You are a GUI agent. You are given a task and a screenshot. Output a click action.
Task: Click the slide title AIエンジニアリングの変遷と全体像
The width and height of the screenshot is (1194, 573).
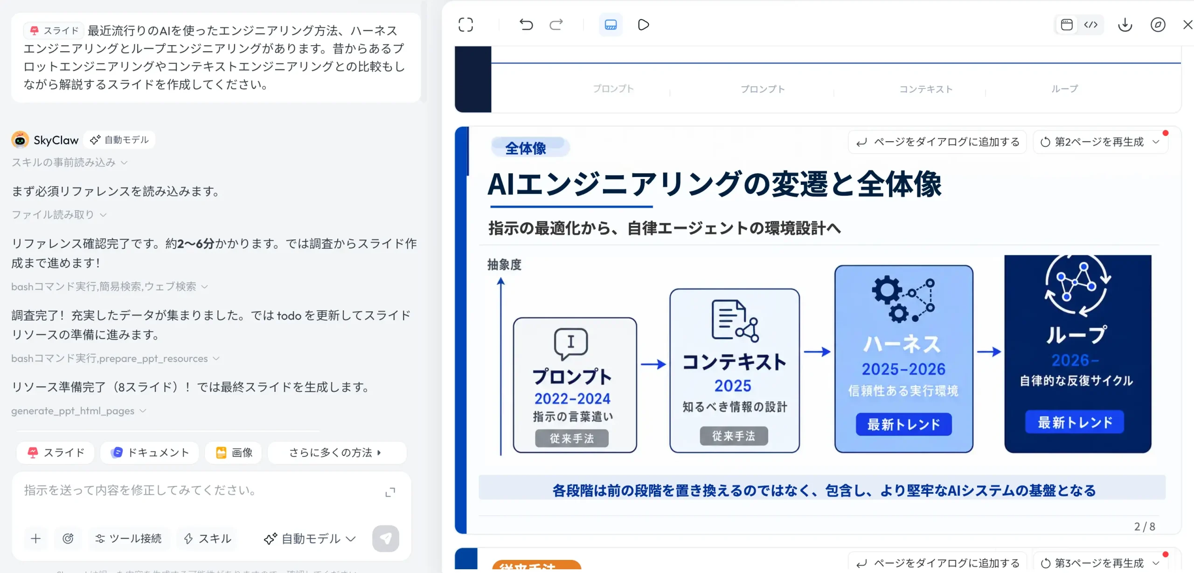coord(715,185)
